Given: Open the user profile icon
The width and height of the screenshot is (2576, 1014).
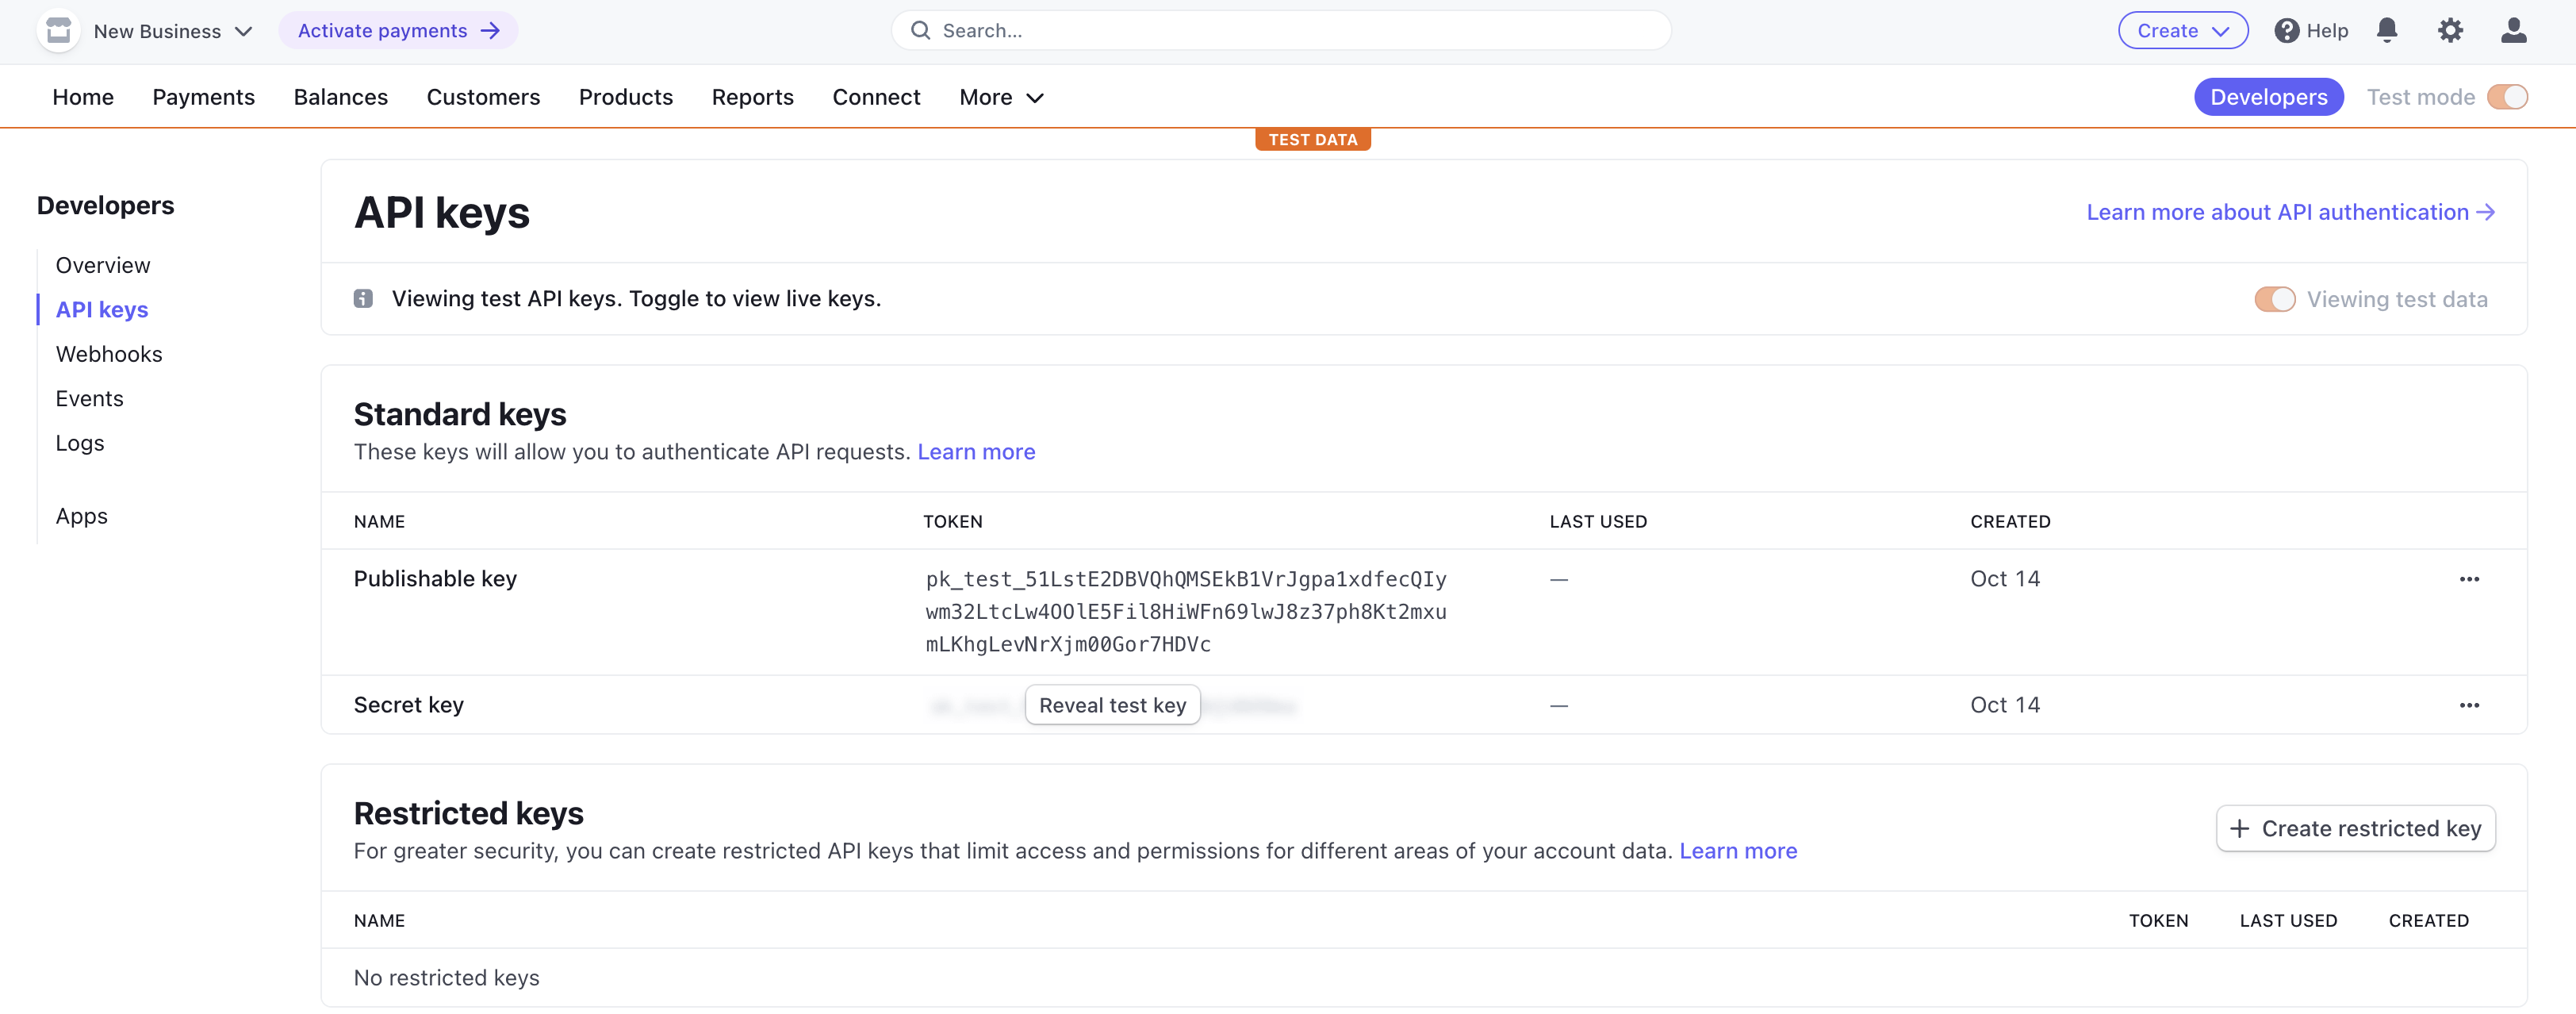Looking at the screenshot, I should 2513,30.
